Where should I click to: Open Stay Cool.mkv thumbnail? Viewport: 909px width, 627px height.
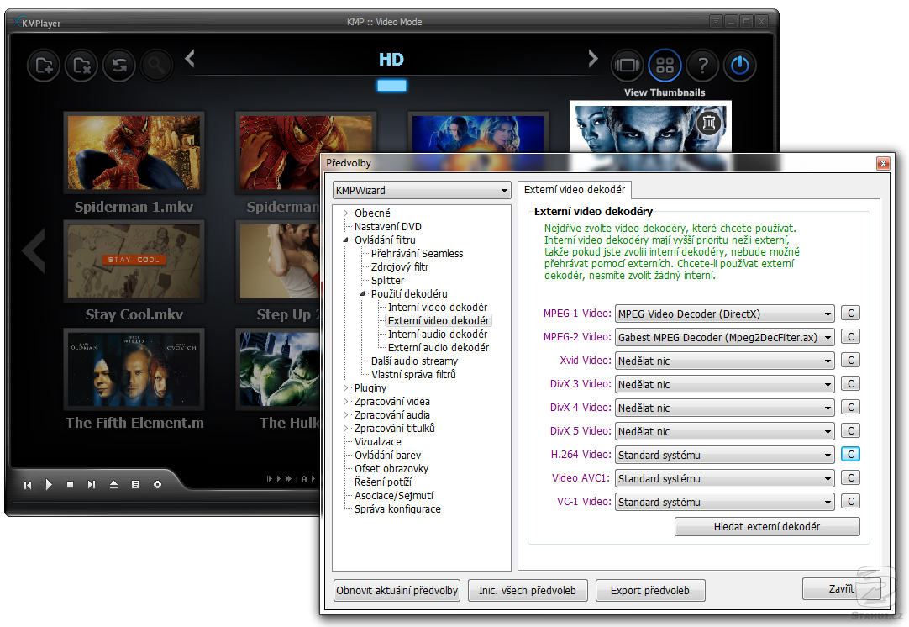pos(134,261)
